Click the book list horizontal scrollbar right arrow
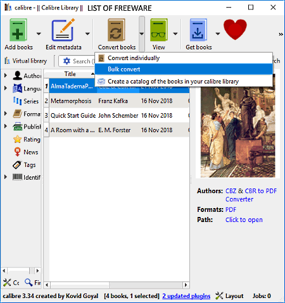 [186, 285]
